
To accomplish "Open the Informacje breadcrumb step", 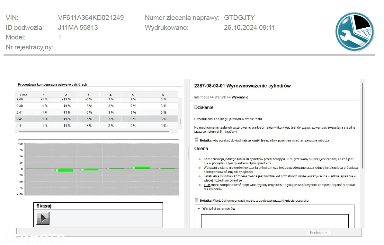I will pos(201,97).
